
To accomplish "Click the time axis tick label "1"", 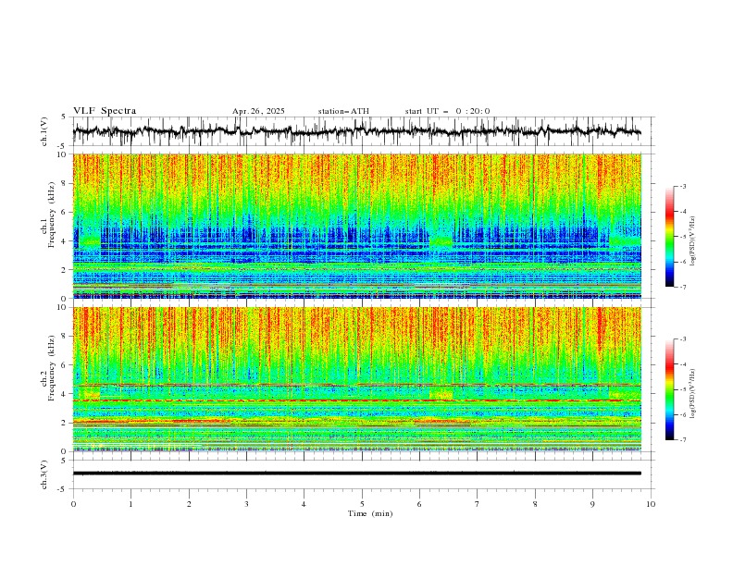I will [x=130, y=504].
